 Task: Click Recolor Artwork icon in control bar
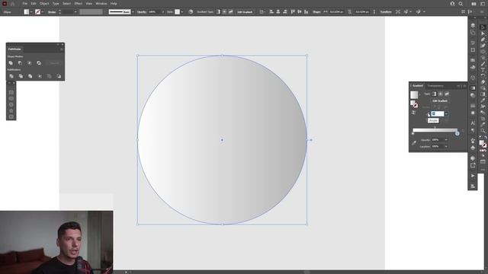(191, 12)
